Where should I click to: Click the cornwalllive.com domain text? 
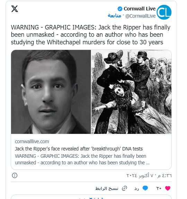[x=32, y=141]
